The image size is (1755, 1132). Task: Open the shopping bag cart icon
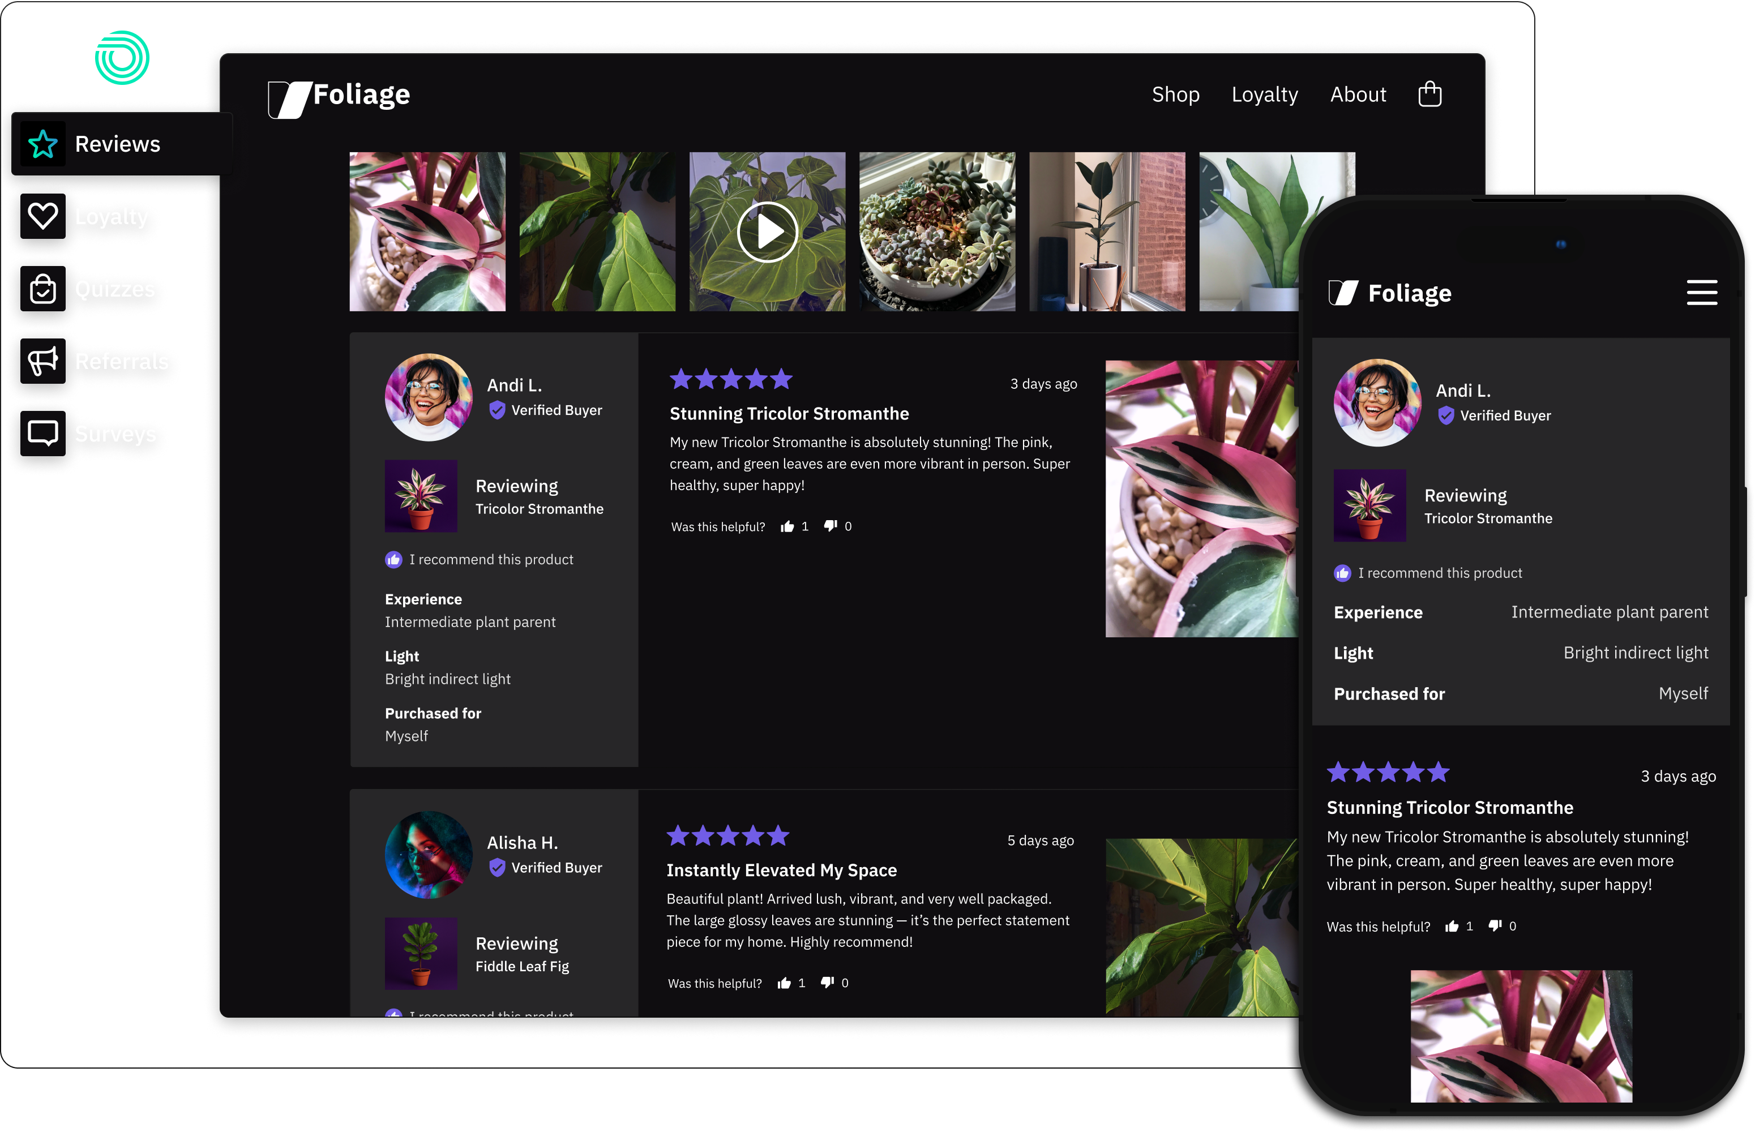coord(1429,94)
